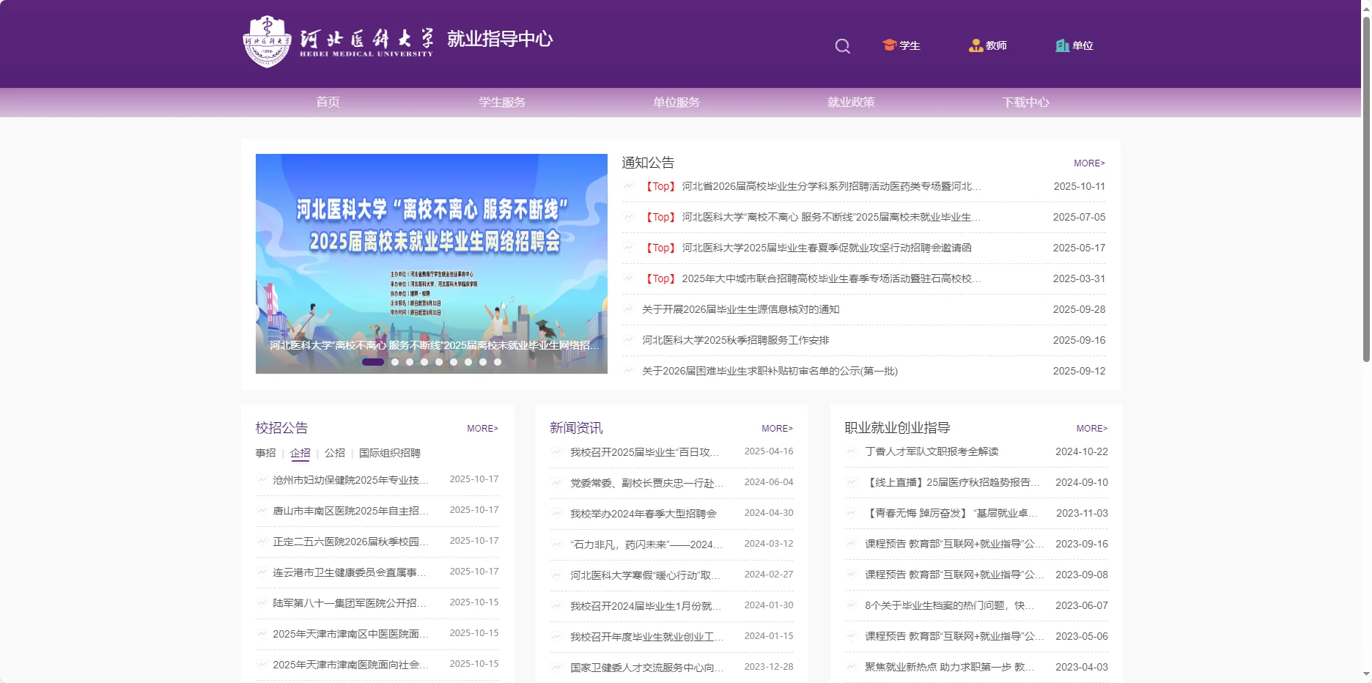Open 8个关于毕业生档案的热门问题

coord(950,605)
